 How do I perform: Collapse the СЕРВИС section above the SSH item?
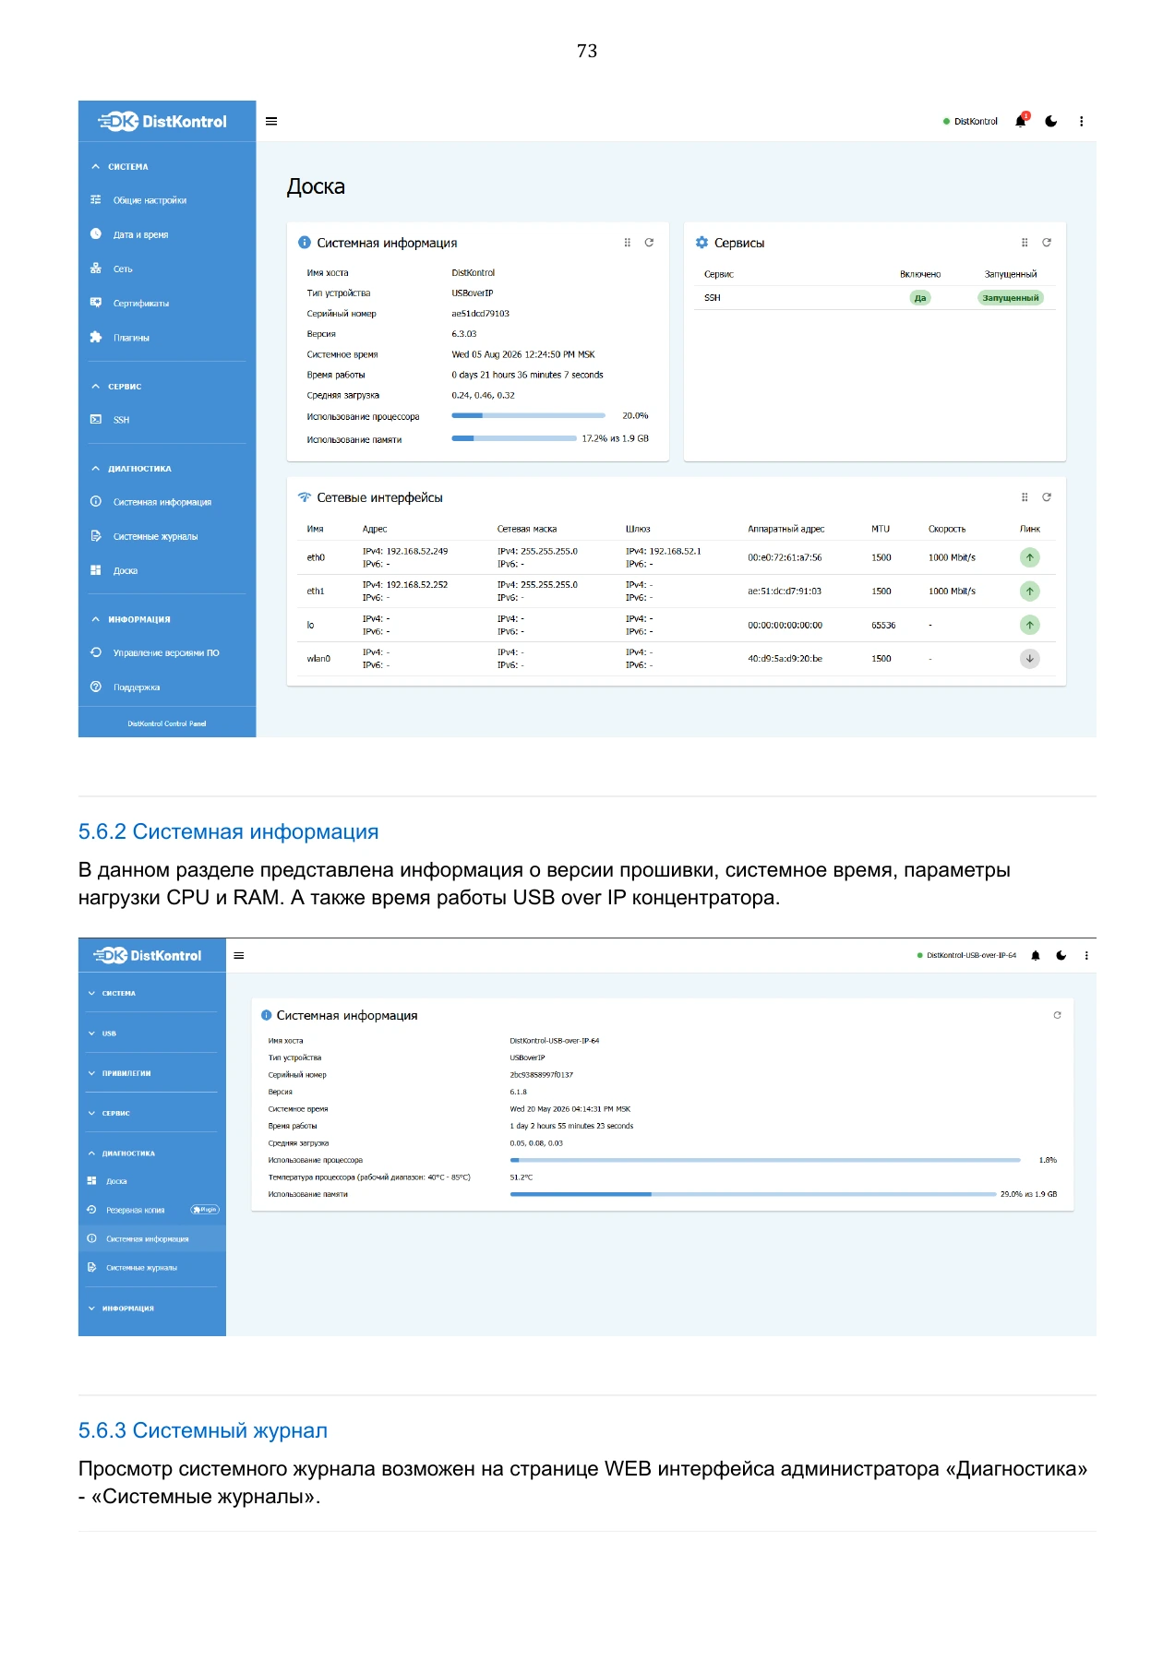click(x=125, y=387)
